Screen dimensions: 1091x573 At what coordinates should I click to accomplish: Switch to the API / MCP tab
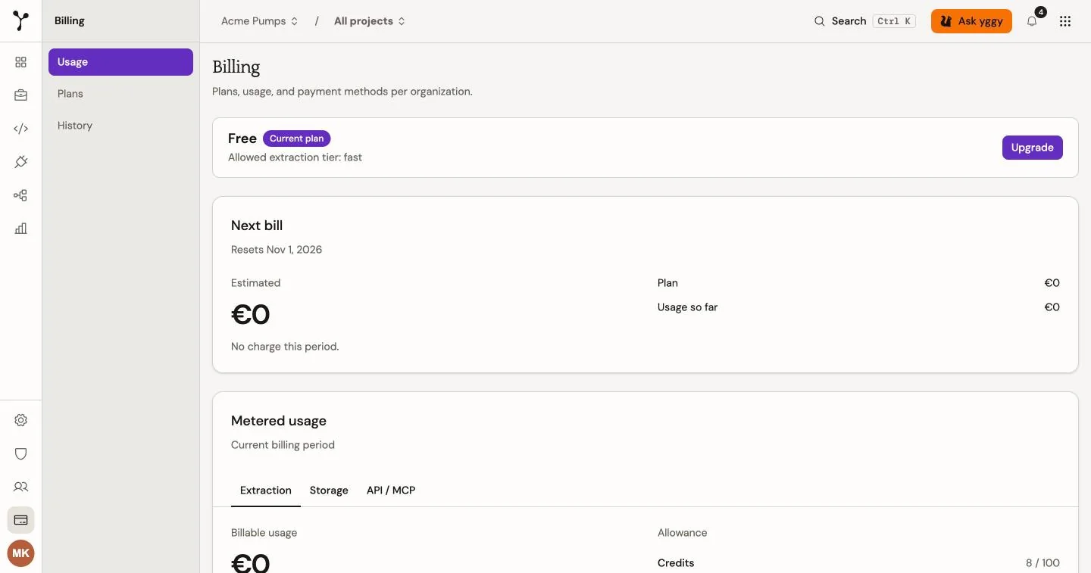point(391,490)
